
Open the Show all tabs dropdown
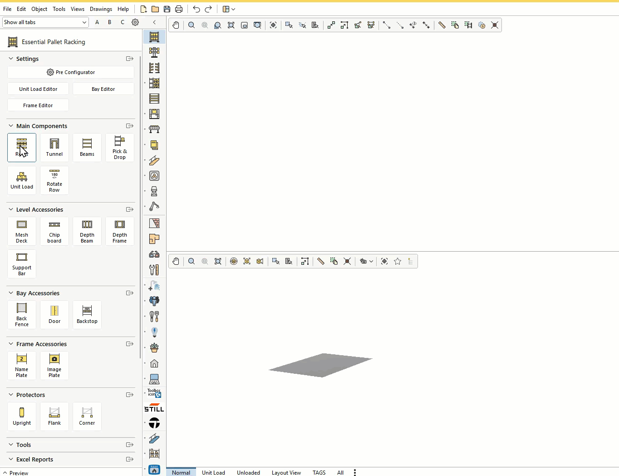pos(45,22)
